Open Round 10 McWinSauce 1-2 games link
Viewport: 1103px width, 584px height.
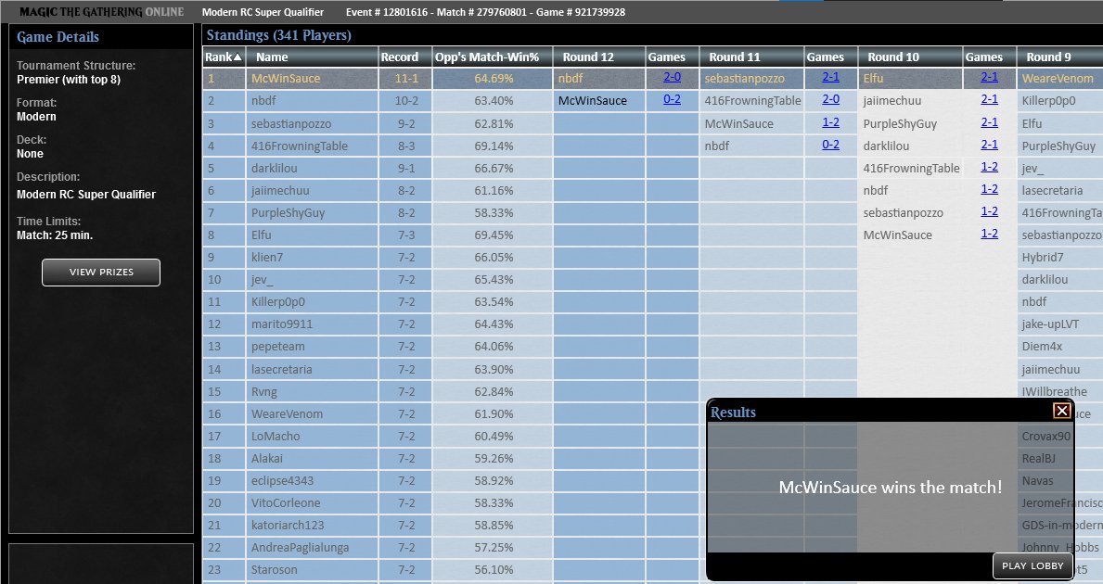pyautogui.click(x=989, y=234)
